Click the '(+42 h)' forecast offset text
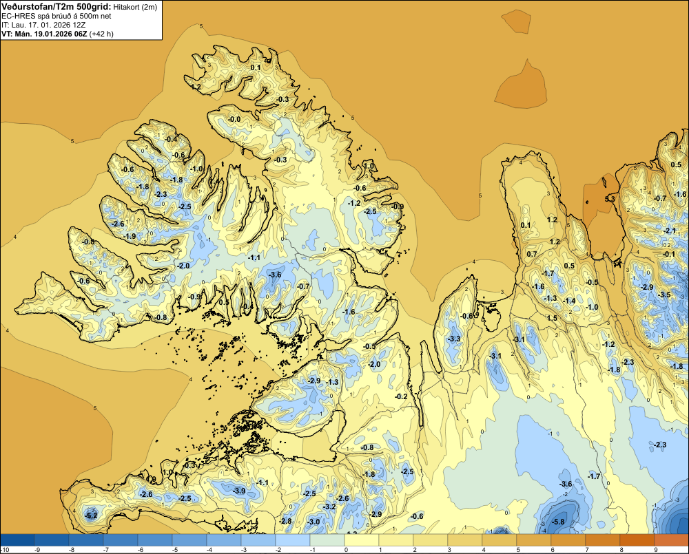Screen dimensions: 689x554 [x=101, y=34]
